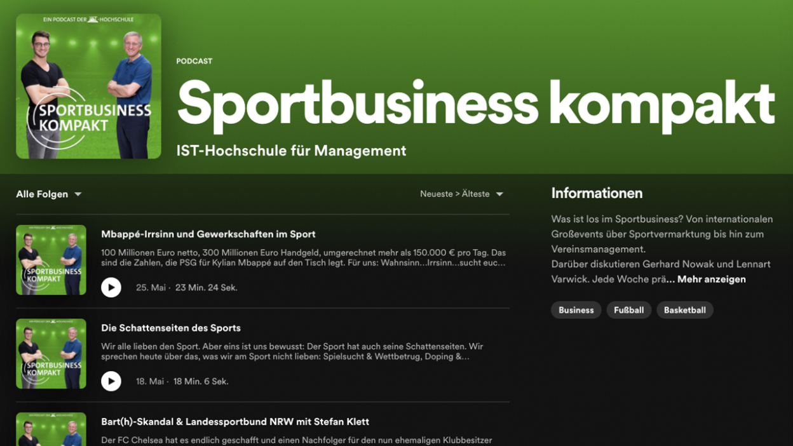Play the Mbappé-Irrsinn und Gewerkschaften episode
This screenshot has width=793, height=446.
pos(111,287)
